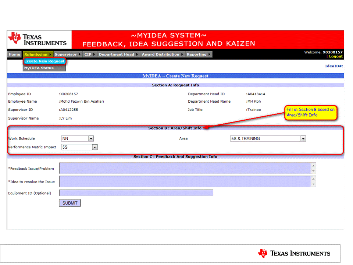Click the footer Texas Instruments logo
353x265 pixels.
click(294, 253)
